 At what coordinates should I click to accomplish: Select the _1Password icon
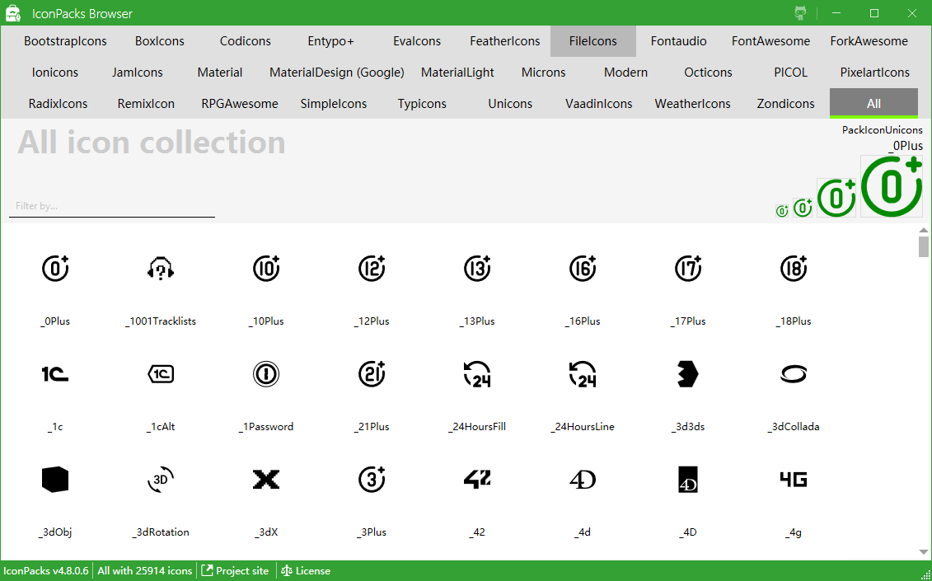coord(266,374)
